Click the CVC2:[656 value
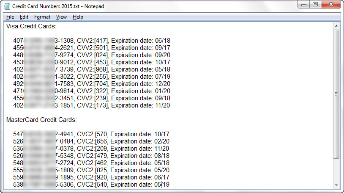The image size is (344, 193). click(92, 141)
